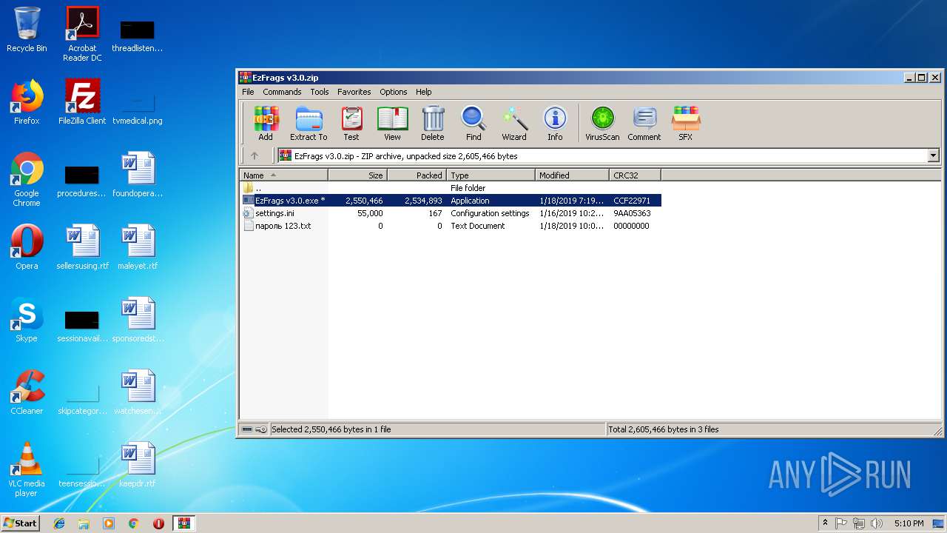
Task: Open the Options menu
Action: coord(394,92)
